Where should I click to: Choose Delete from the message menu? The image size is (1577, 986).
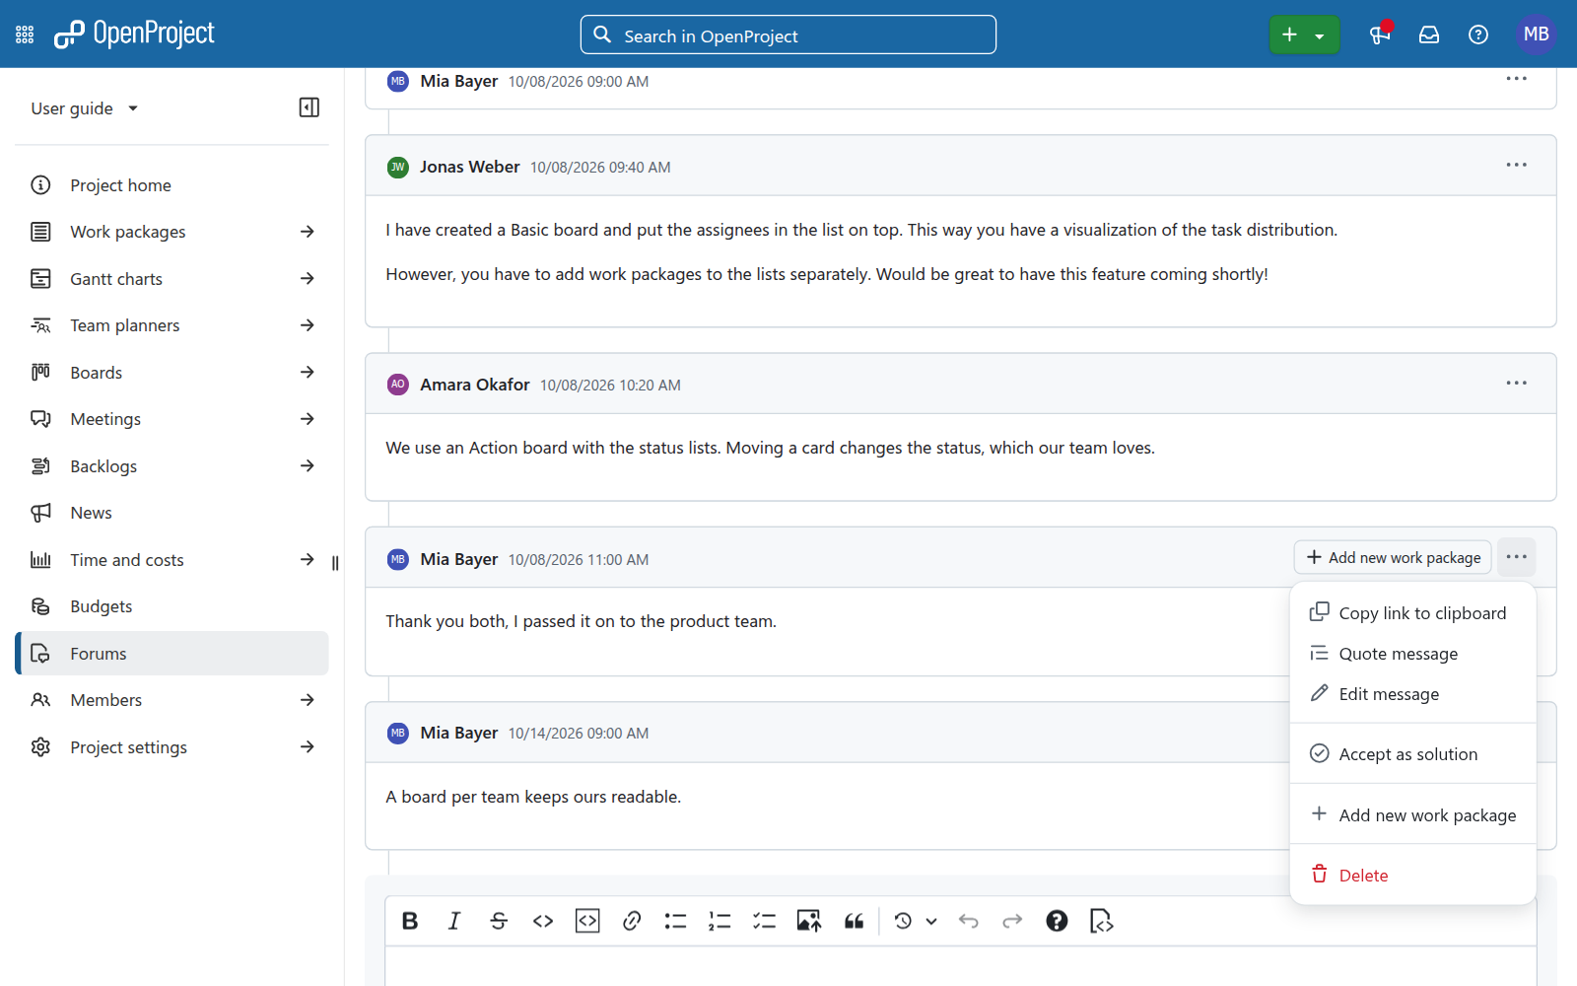1412,876
